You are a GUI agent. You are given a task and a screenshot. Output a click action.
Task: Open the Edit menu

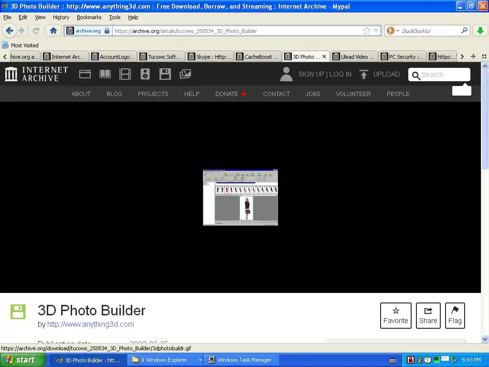(23, 17)
